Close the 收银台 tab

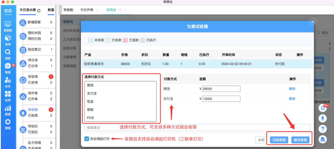pos(125,10)
